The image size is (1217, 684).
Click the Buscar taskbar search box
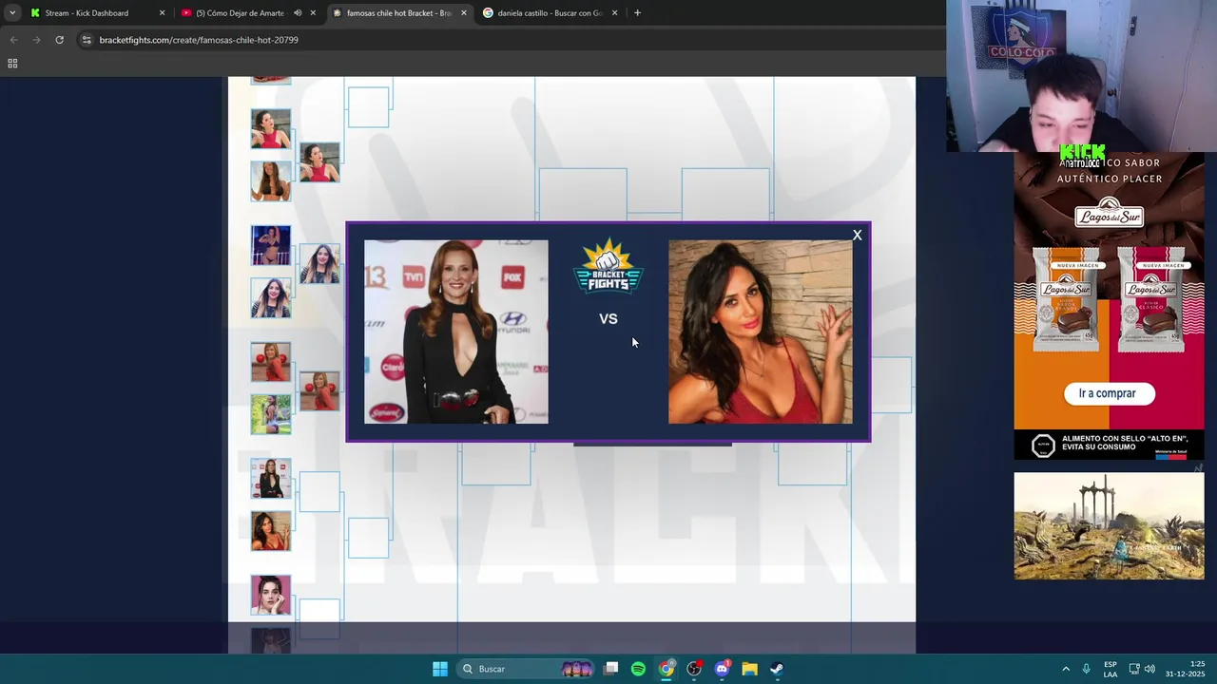(525, 669)
